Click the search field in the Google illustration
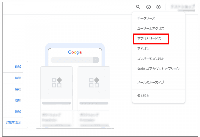Screen dimensions: 200x137 pos(72,60)
